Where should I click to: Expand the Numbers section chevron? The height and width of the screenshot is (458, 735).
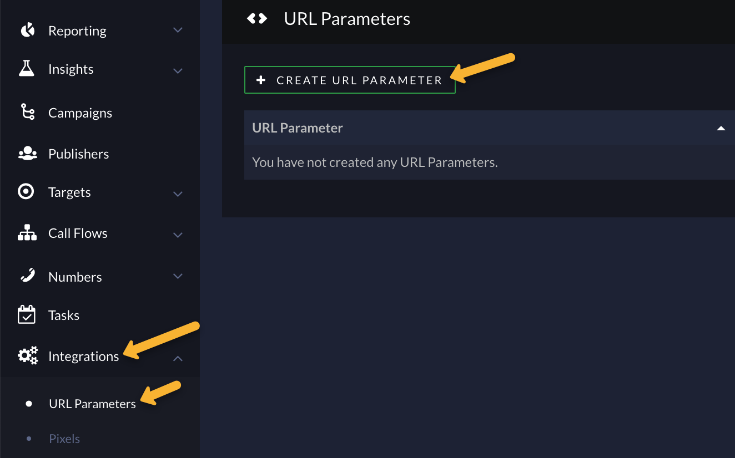click(178, 276)
